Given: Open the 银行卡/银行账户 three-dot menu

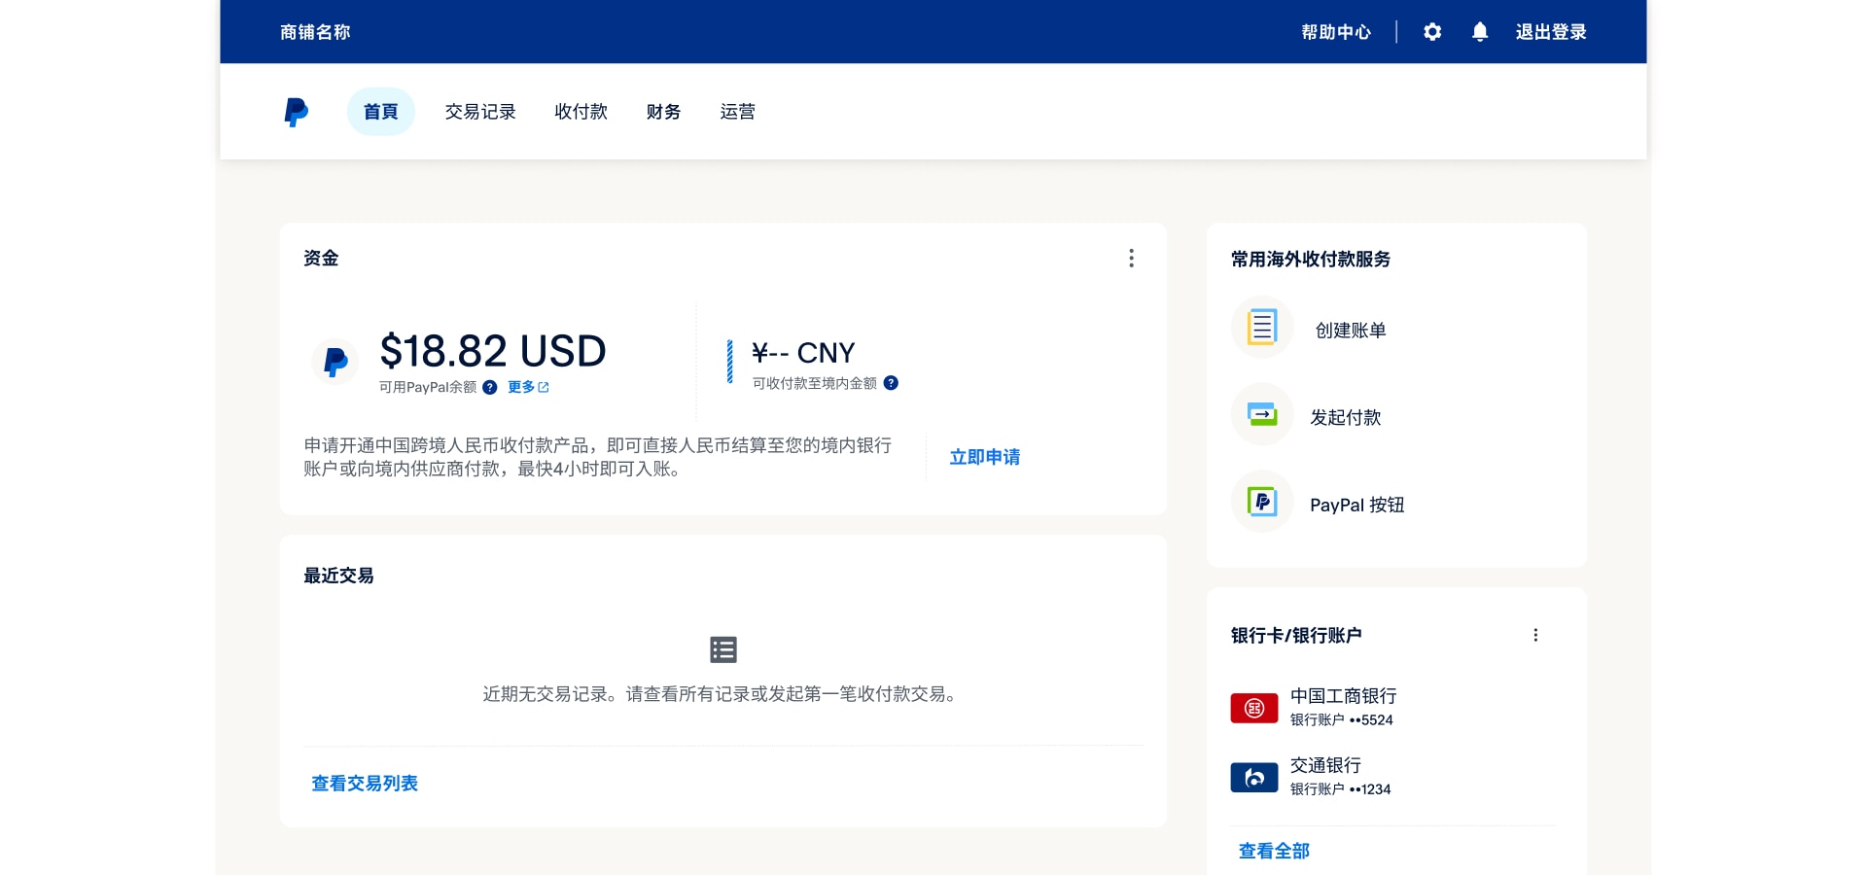Looking at the screenshot, I should (x=1535, y=635).
